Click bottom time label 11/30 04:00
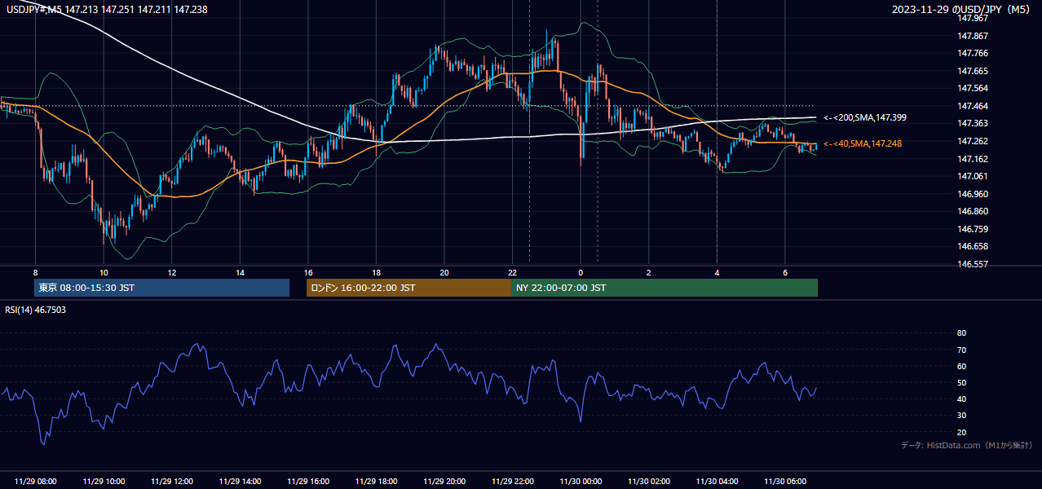The height and width of the screenshot is (489, 1042). 717,482
